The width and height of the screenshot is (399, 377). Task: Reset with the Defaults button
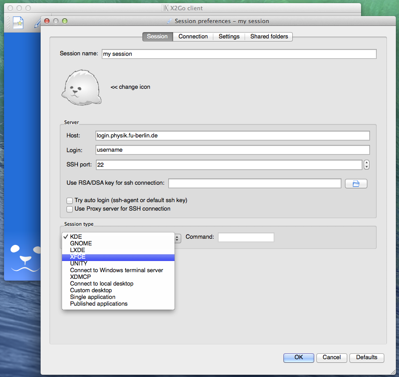tap(366, 357)
